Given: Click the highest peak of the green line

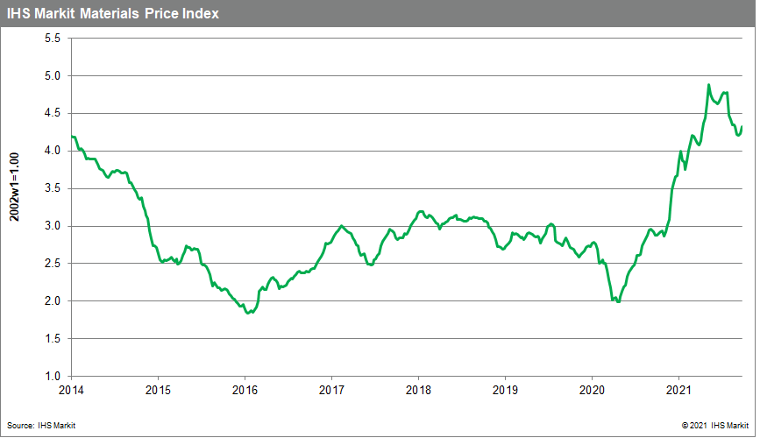Looking at the screenshot, I should (708, 86).
